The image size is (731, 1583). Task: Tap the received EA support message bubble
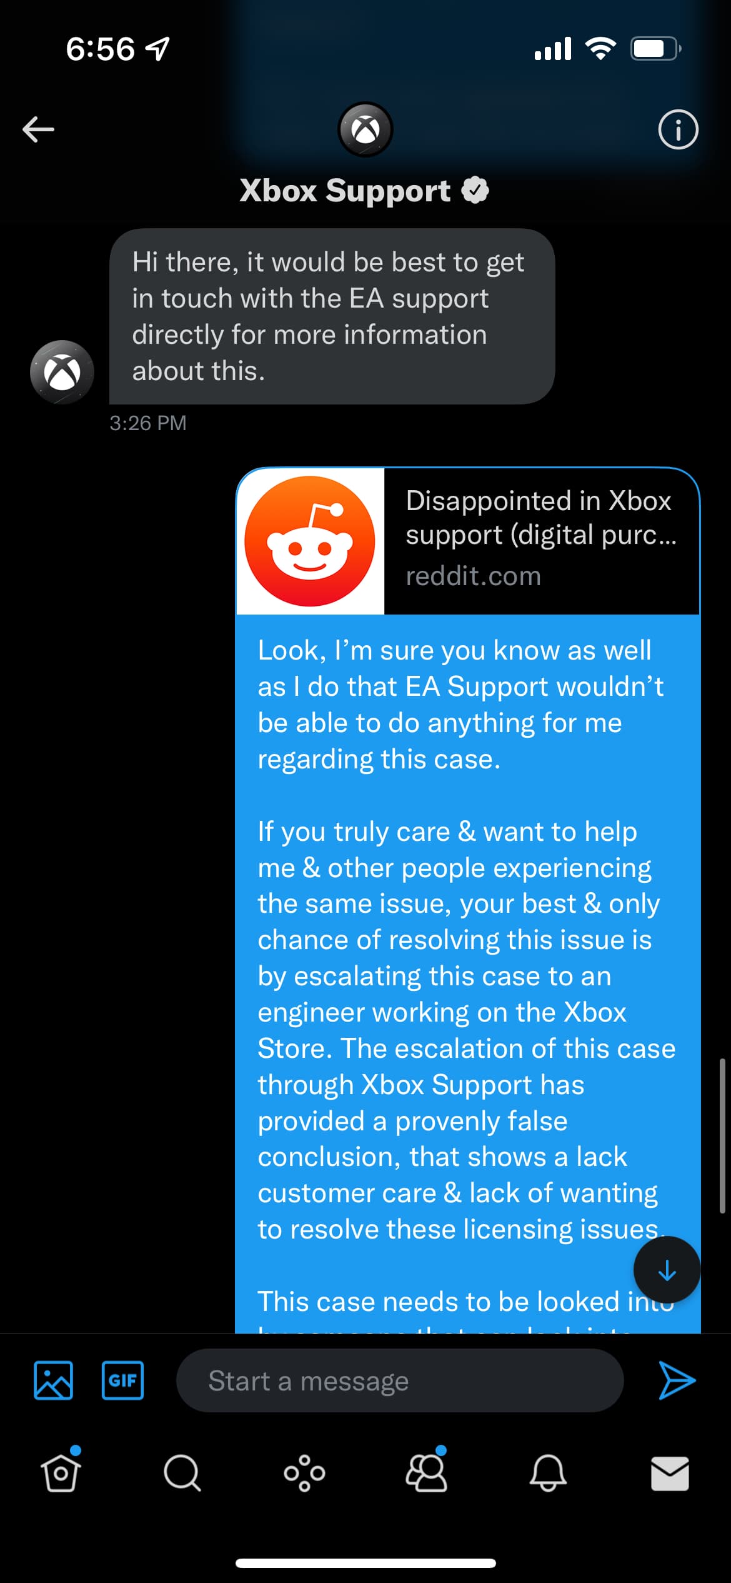332,316
